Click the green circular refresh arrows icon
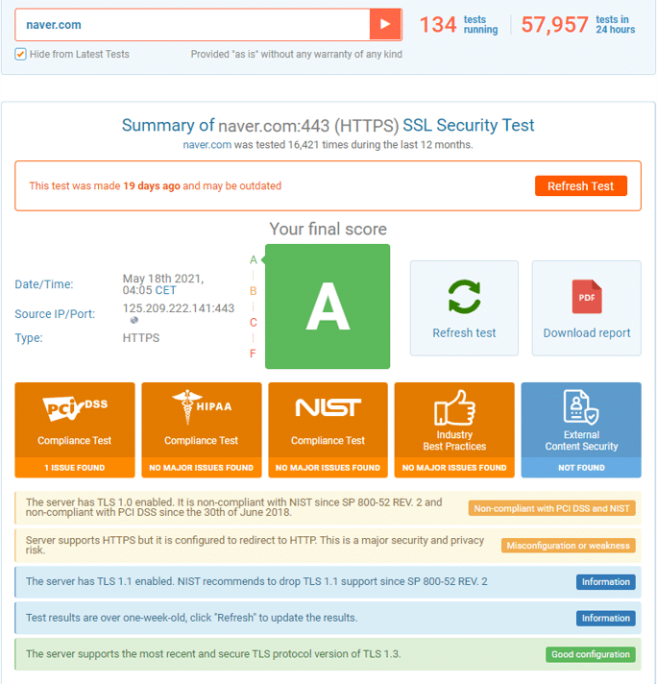 (464, 297)
